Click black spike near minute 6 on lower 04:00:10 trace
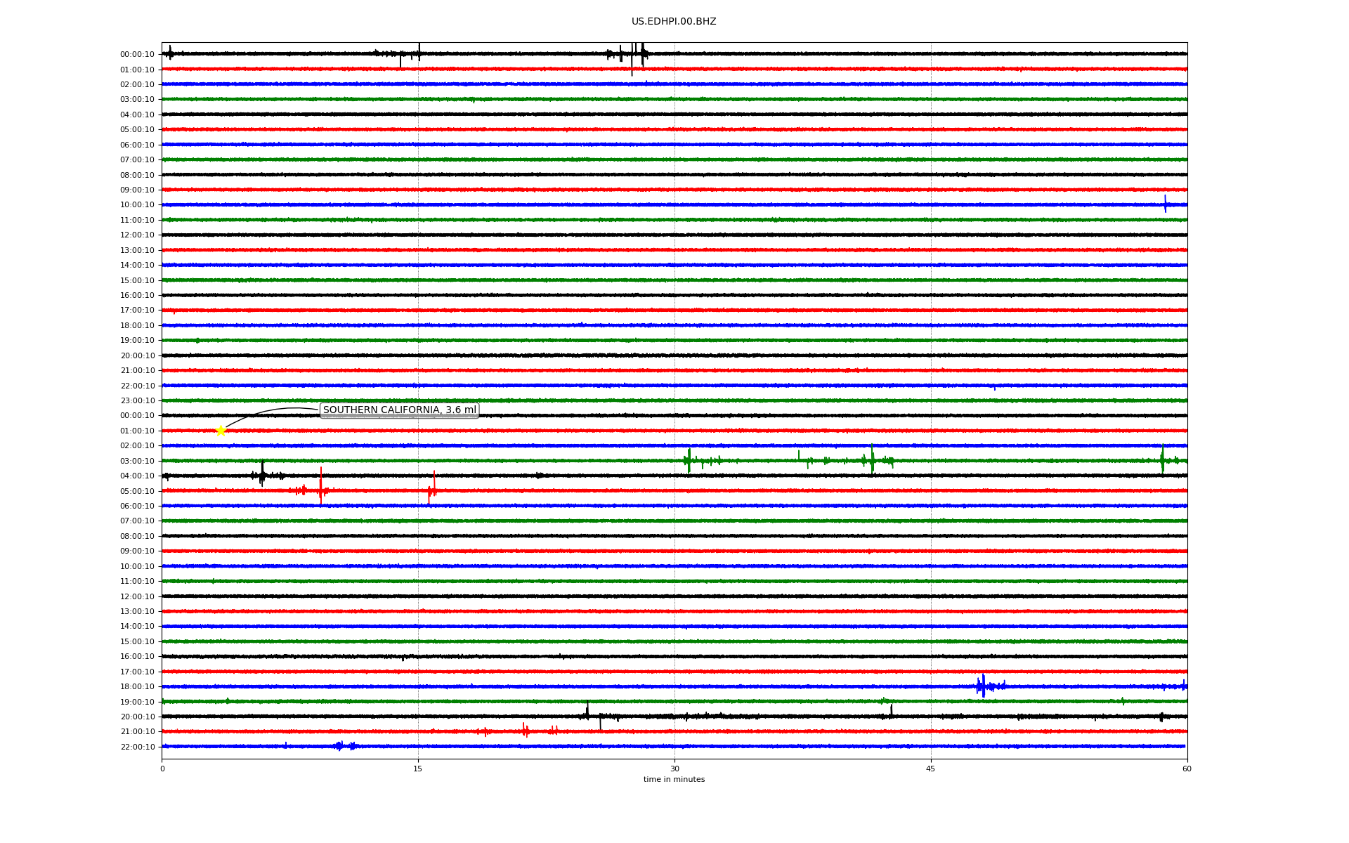Screen dimensions: 1349x843 coord(262,475)
